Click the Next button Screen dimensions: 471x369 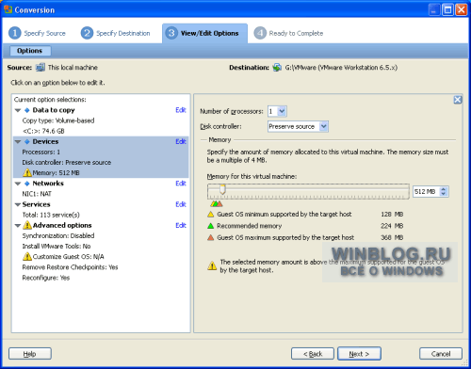[359, 354]
